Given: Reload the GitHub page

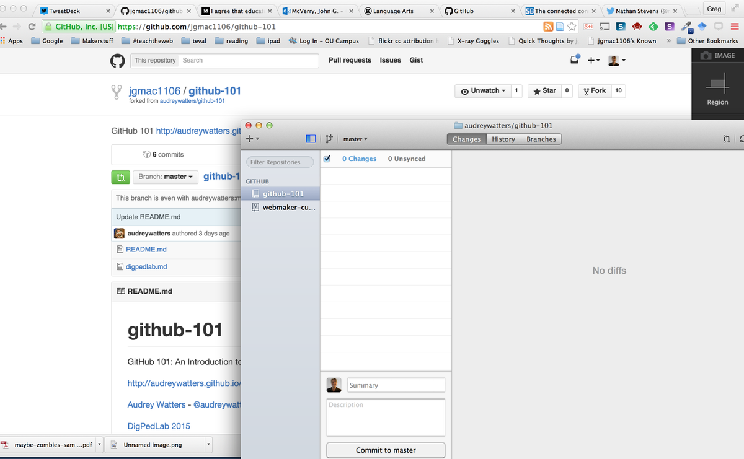Looking at the screenshot, I should tap(31, 27).
